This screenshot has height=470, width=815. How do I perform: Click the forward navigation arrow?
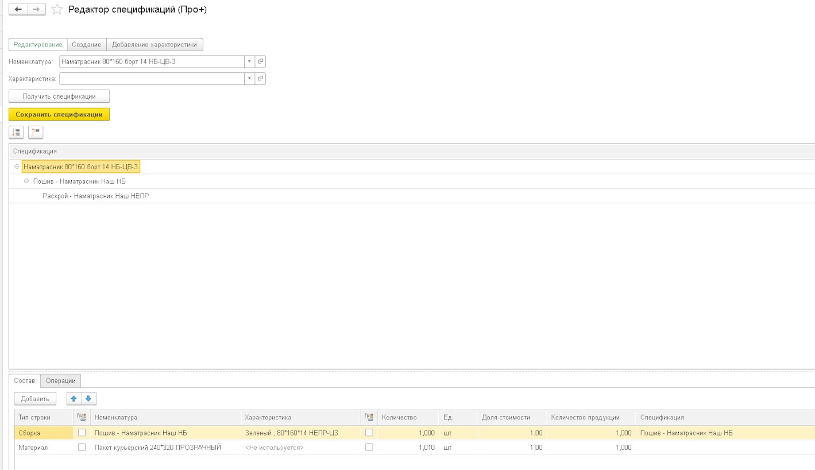(36, 10)
